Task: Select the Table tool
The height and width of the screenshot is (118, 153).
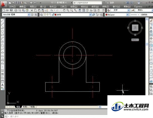Action: 2,81
